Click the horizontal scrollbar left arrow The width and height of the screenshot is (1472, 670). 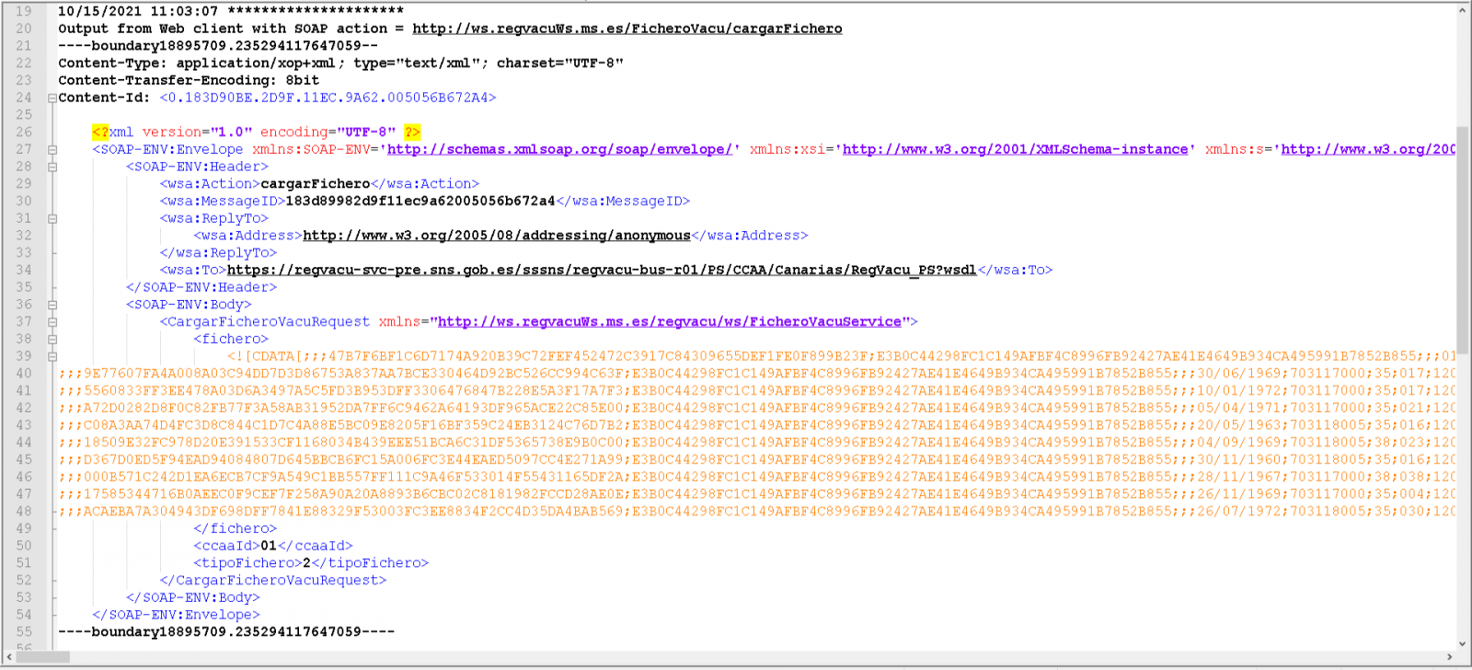coord(9,657)
